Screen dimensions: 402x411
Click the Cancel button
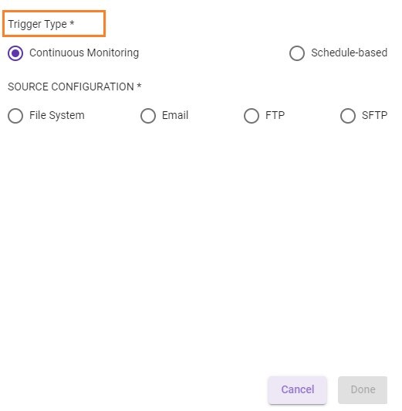coord(297,390)
